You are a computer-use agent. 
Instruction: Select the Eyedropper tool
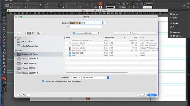(4, 66)
